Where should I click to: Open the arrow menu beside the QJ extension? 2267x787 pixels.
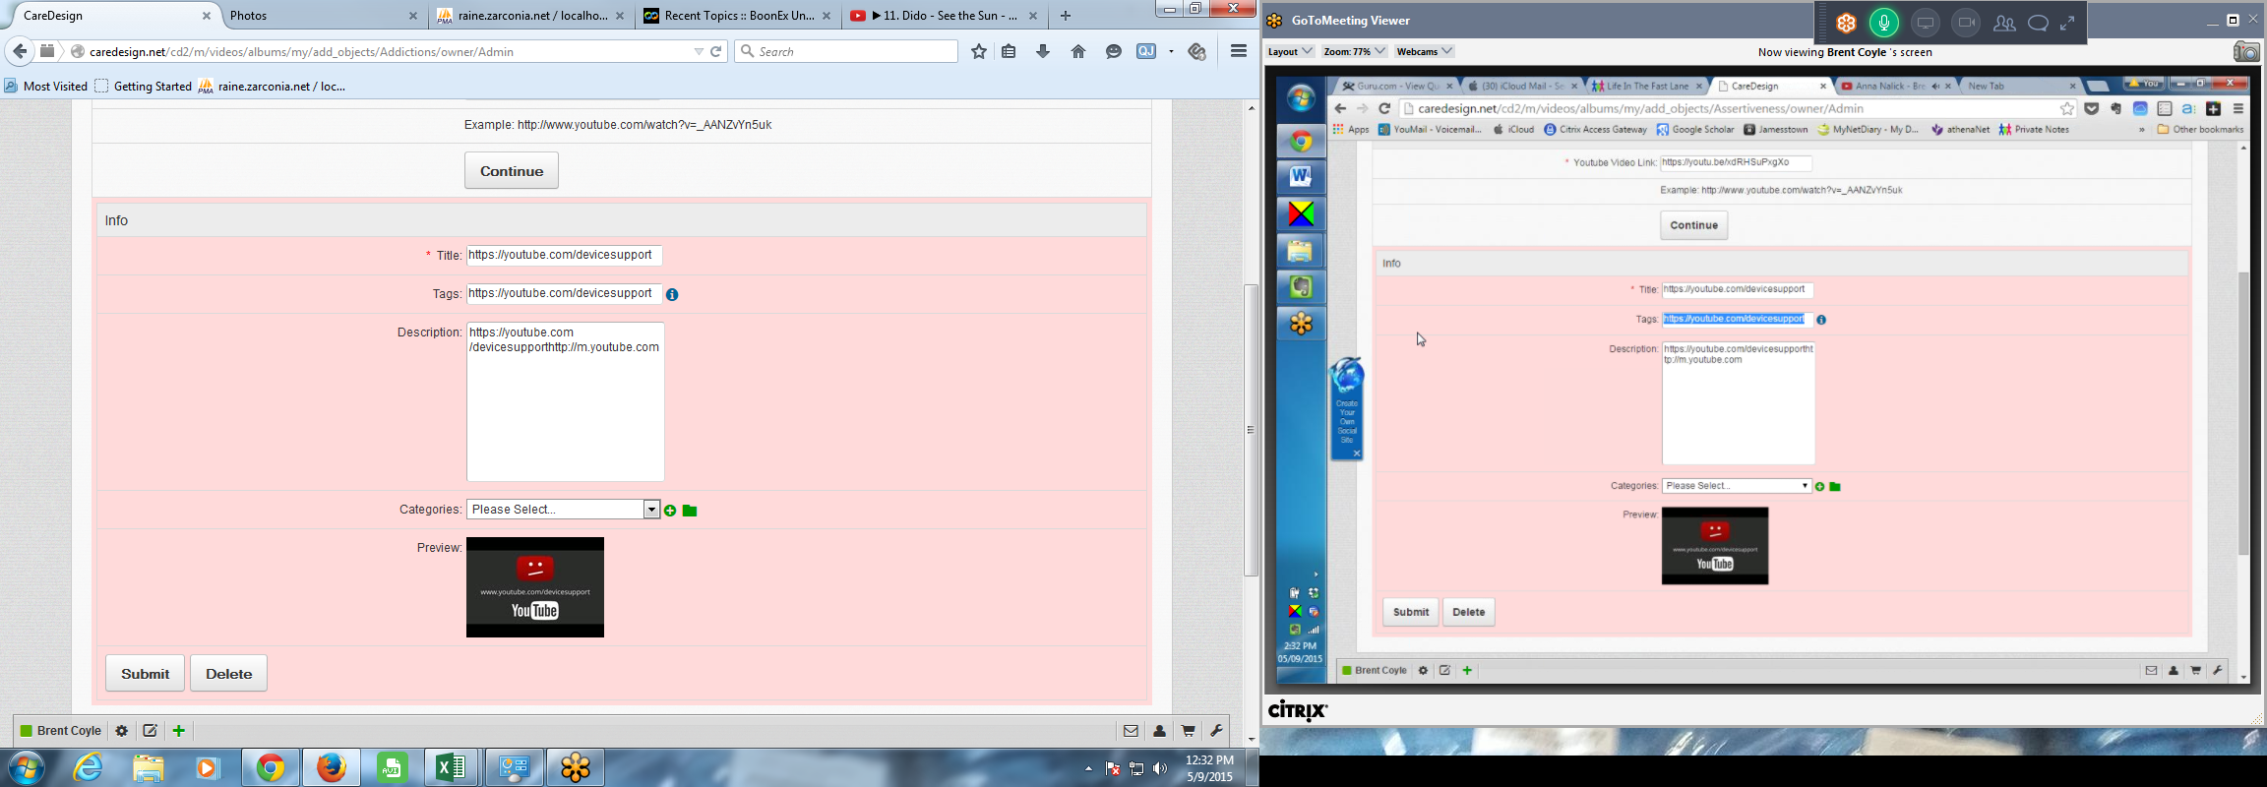(1171, 51)
